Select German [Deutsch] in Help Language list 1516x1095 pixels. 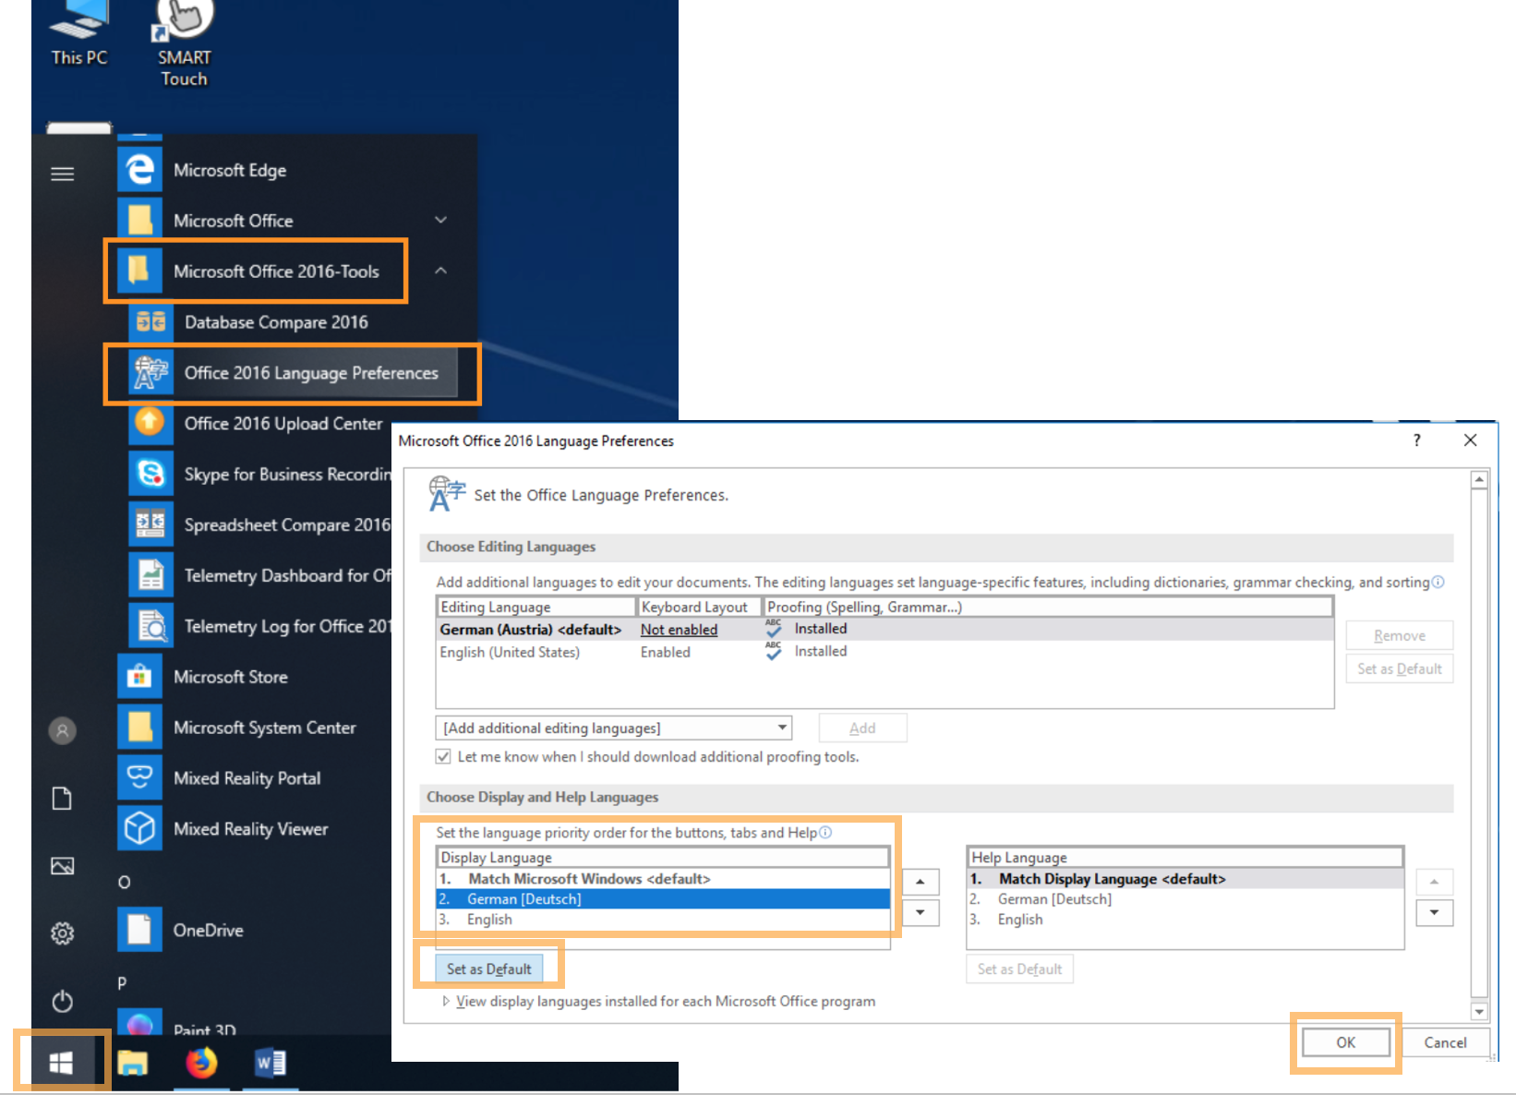coord(1185,899)
